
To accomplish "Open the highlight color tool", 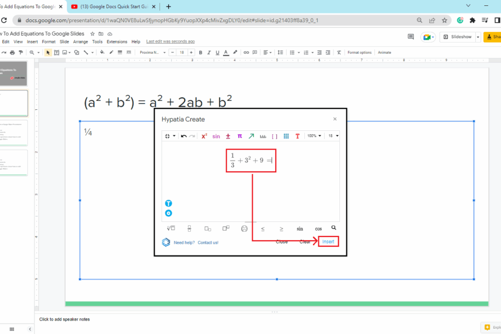I will click(x=235, y=52).
